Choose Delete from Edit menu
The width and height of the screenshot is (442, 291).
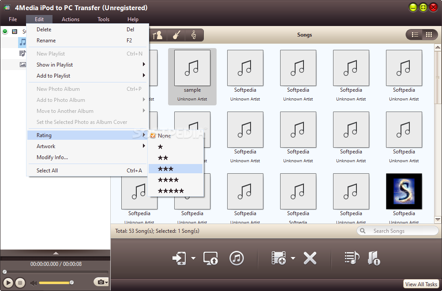[87, 29]
